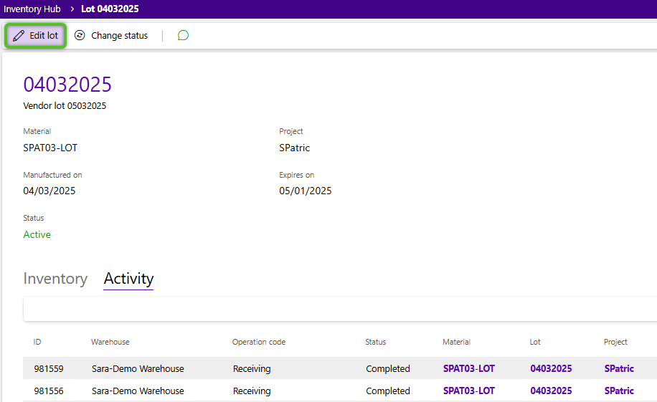Open lot 04032025 link in row 981556

(551, 391)
